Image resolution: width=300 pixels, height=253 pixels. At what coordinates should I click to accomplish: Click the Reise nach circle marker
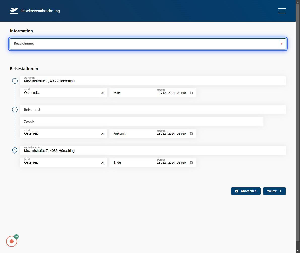[x=15, y=110]
